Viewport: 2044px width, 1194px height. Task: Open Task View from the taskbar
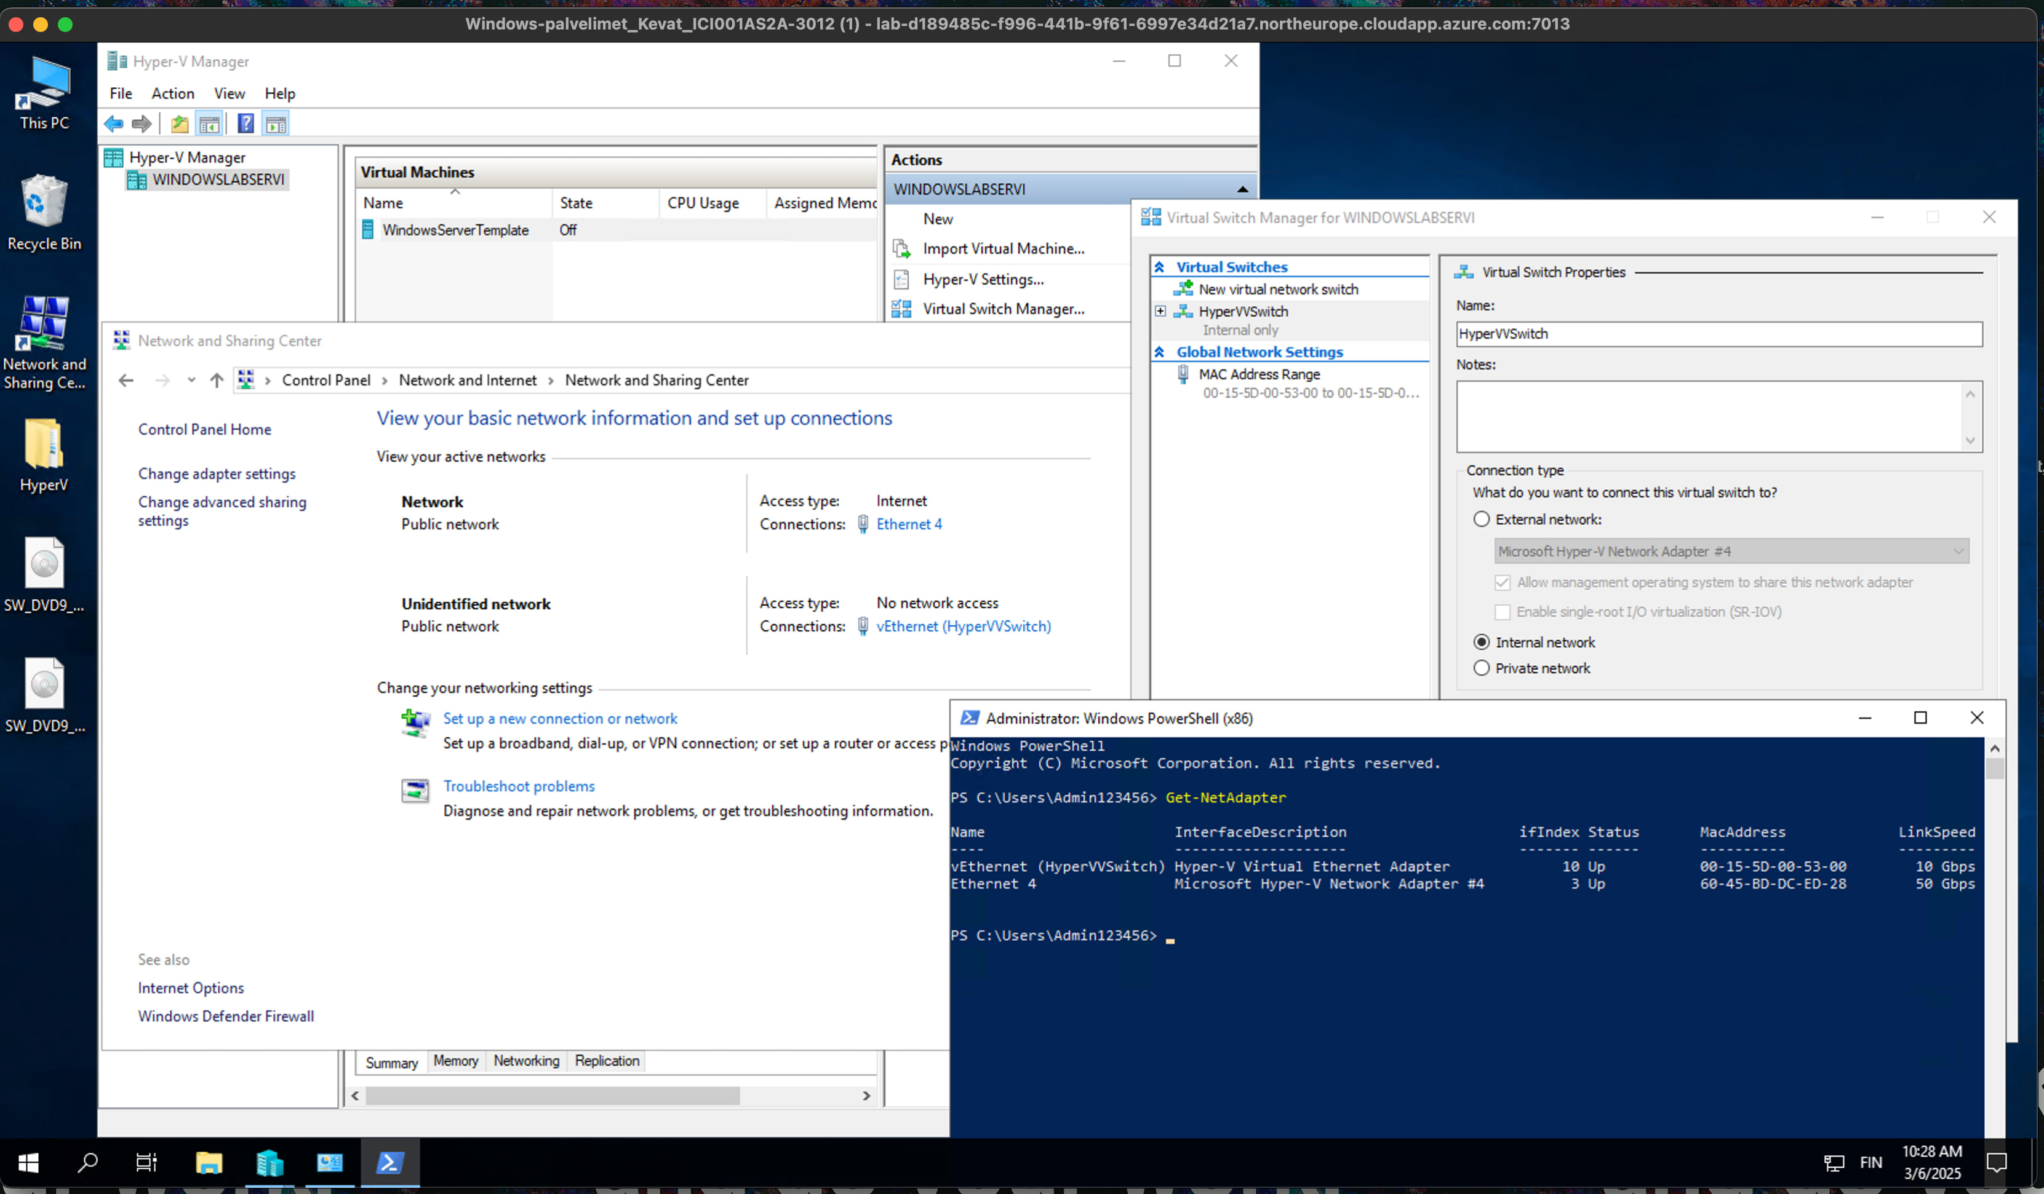pyautogui.click(x=146, y=1163)
